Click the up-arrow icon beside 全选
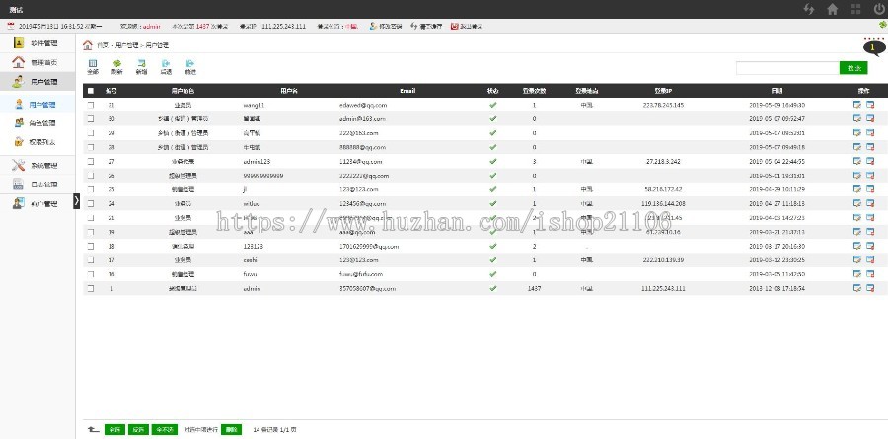This screenshot has height=439, width=888. 94,429
